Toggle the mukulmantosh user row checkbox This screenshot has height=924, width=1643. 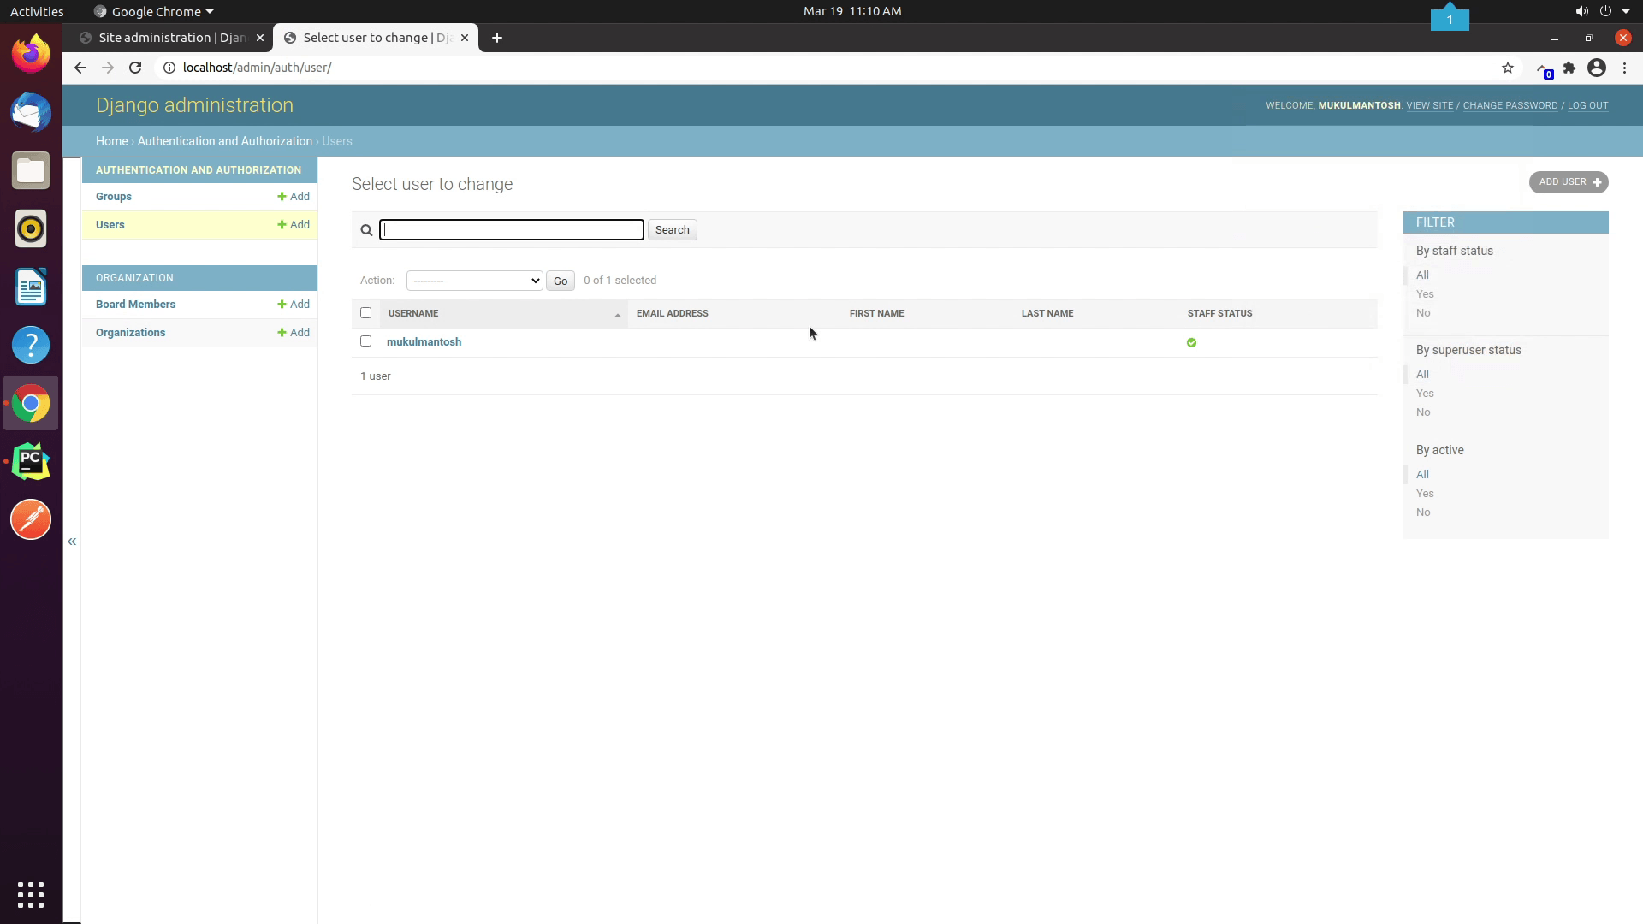(365, 341)
